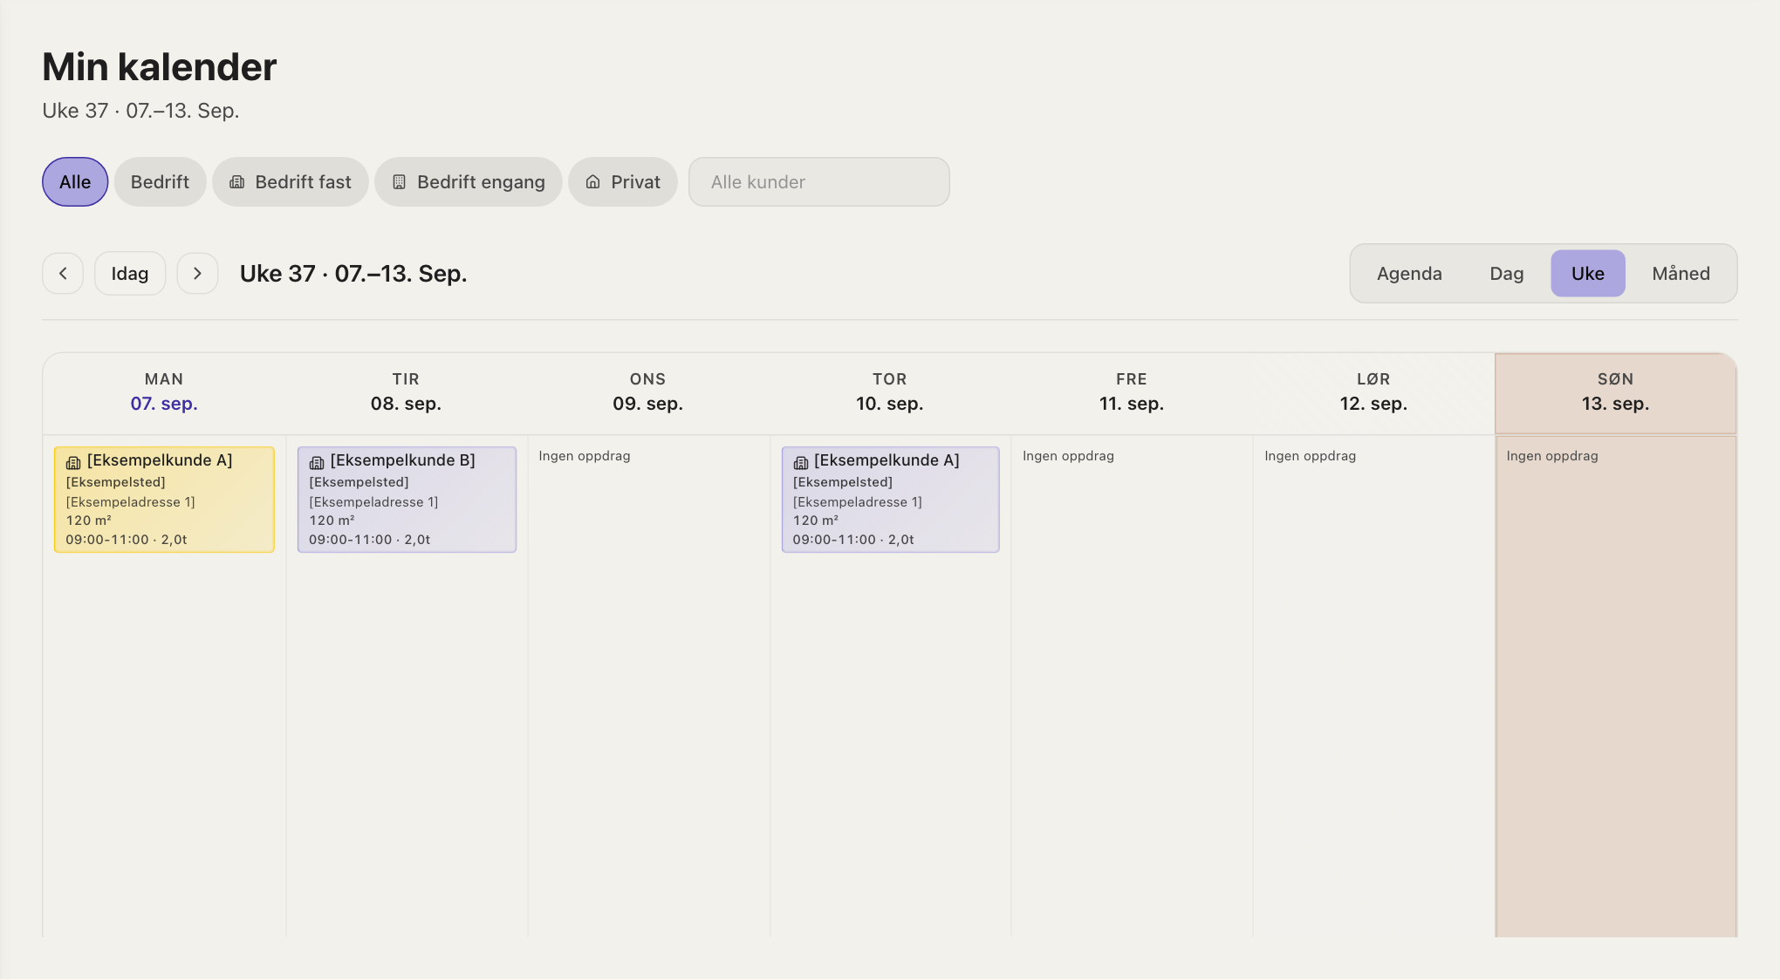This screenshot has width=1780, height=980.
Task: Click Thursday card's [Eksempeladresse 1] text
Action: [x=857, y=502]
